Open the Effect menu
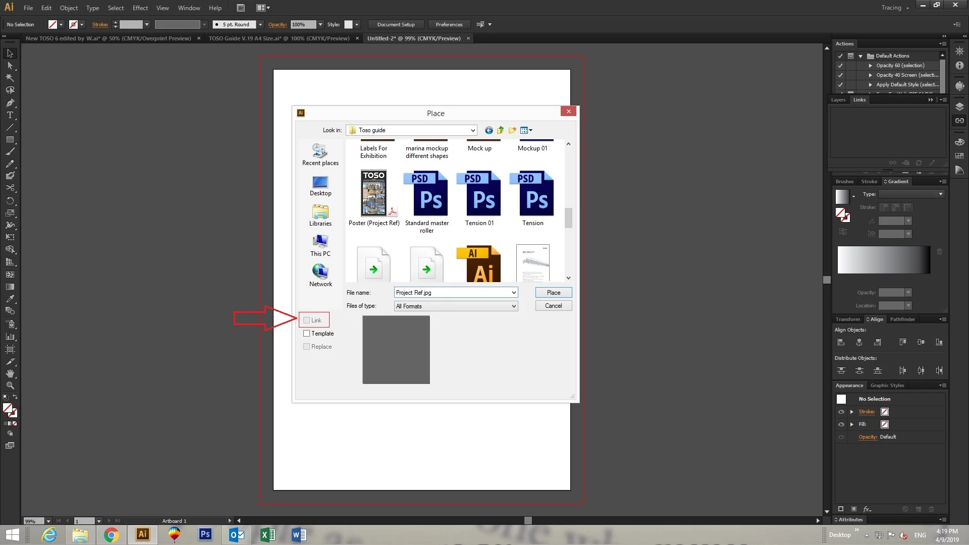The height and width of the screenshot is (545, 969). [140, 8]
